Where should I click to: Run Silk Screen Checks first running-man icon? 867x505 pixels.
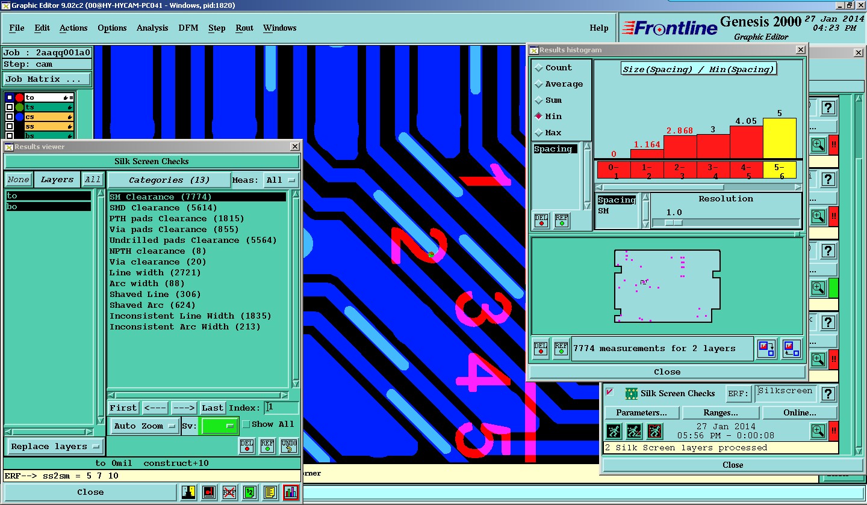[x=614, y=431]
